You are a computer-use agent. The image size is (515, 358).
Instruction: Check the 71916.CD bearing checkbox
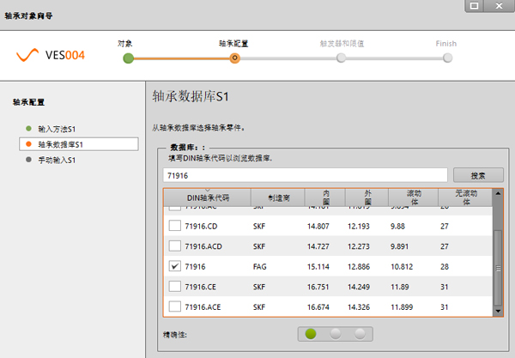pos(175,227)
